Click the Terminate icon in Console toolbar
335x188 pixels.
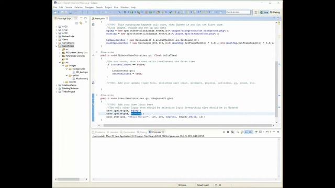click(x=224, y=132)
